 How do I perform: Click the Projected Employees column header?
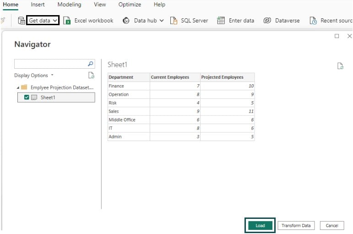pos(228,77)
